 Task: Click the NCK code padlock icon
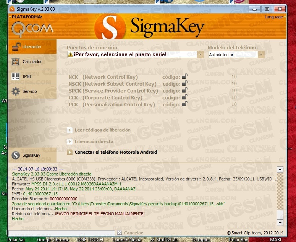pos(184,76)
